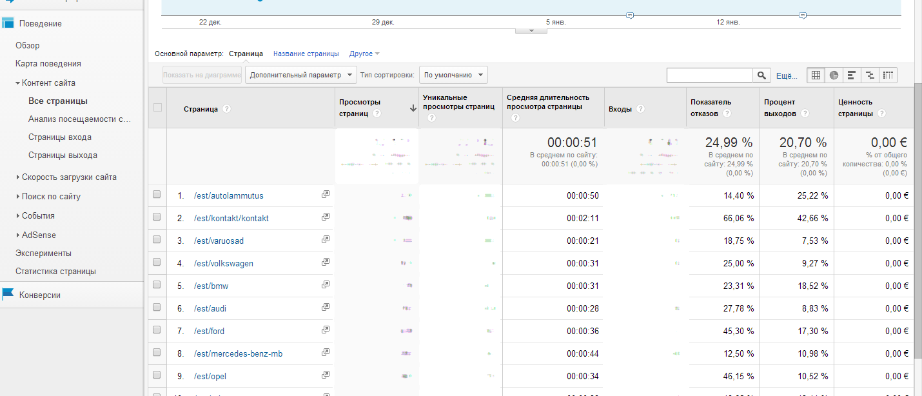This screenshot has height=396, width=922.
Task: Select Название страницы as primary parameter
Action: 306,54
